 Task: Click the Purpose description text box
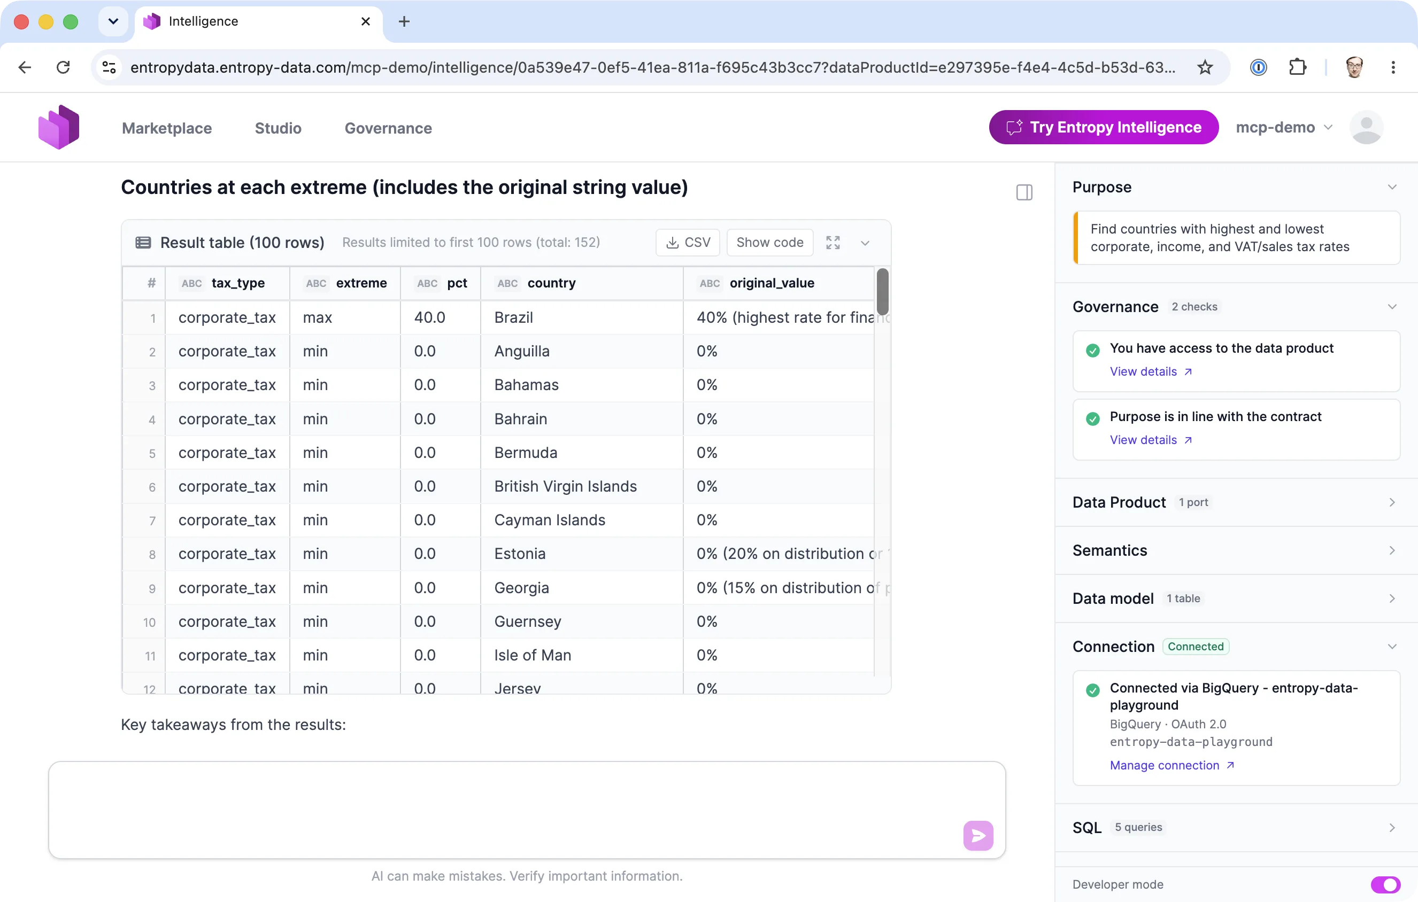click(x=1236, y=238)
